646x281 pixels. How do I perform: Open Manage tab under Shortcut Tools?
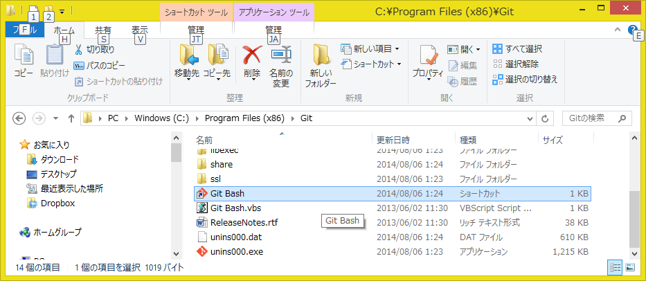tap(196, 30)
